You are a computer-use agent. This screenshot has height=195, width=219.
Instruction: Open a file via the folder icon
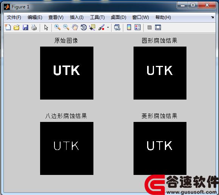tap(17, 27)
